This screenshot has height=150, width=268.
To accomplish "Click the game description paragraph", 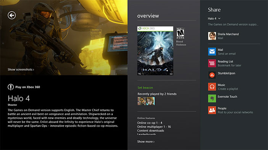I will point(63,118).
